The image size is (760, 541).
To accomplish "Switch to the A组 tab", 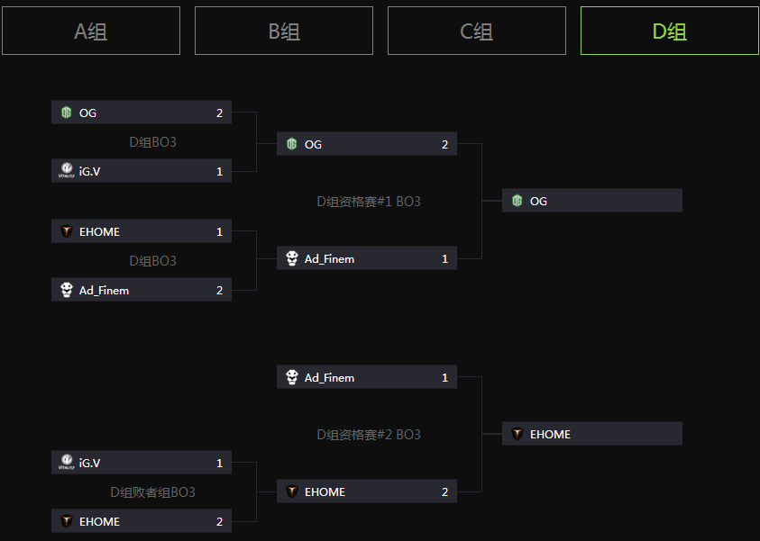I will 91,31.
